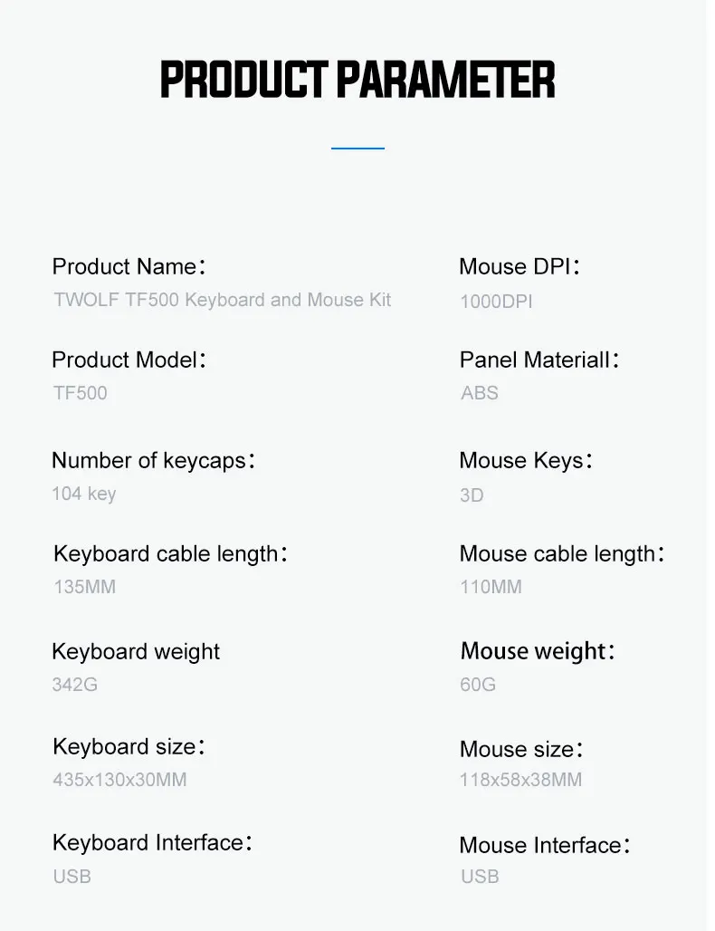Click the PRODUCT PARAMETER heading
The height and width of the screenshot is (931, 715).
tap(357, 79)
